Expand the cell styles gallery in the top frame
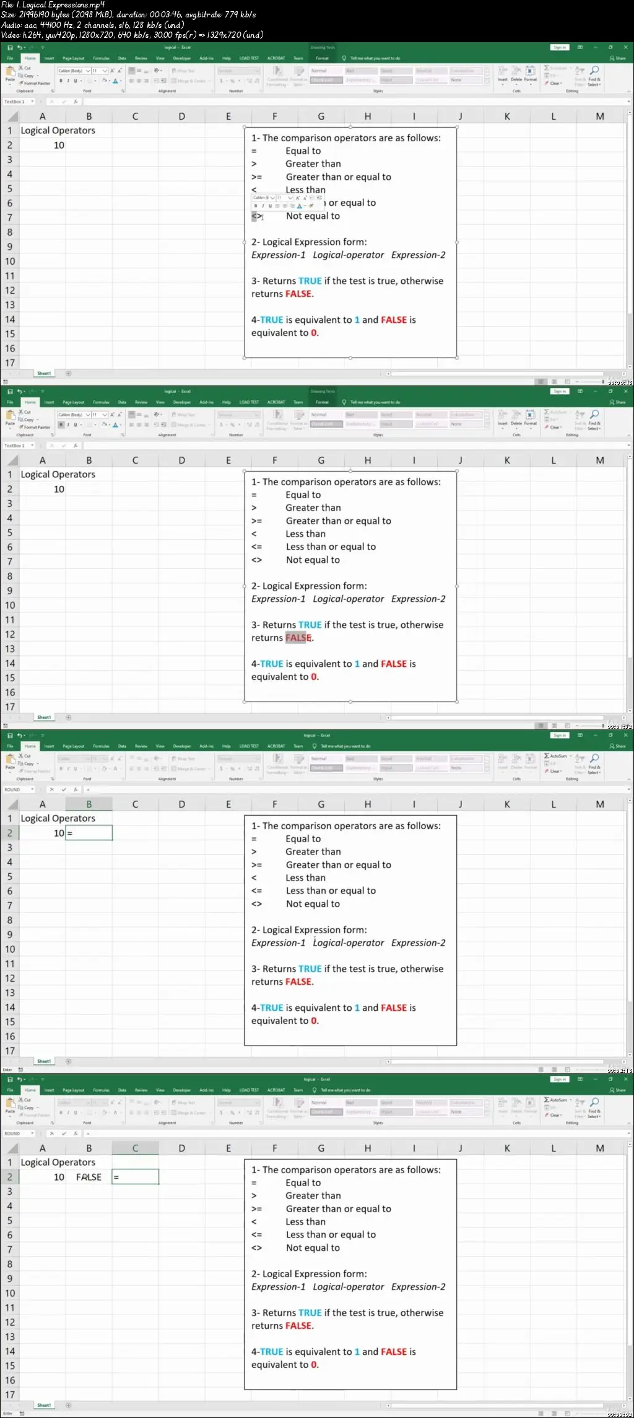 pos(487,81)
